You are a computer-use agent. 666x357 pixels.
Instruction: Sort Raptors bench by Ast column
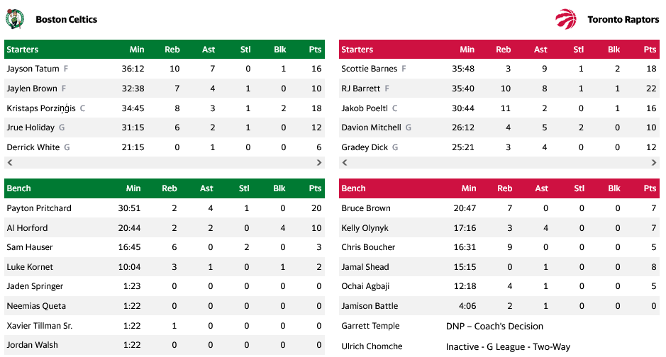tap(541, 188)
